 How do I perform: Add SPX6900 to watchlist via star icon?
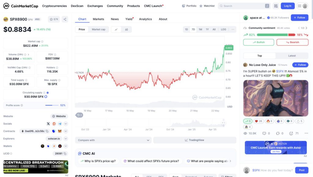tap(54, 19)
